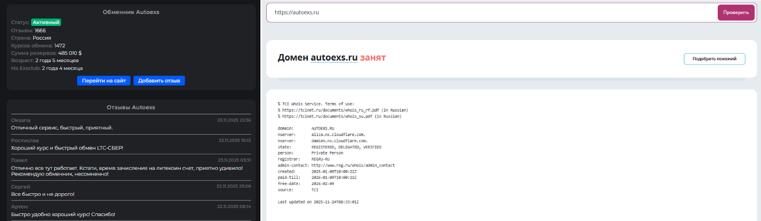
Task: Click the red "занят" domain status word
Action: coord(373,58)
